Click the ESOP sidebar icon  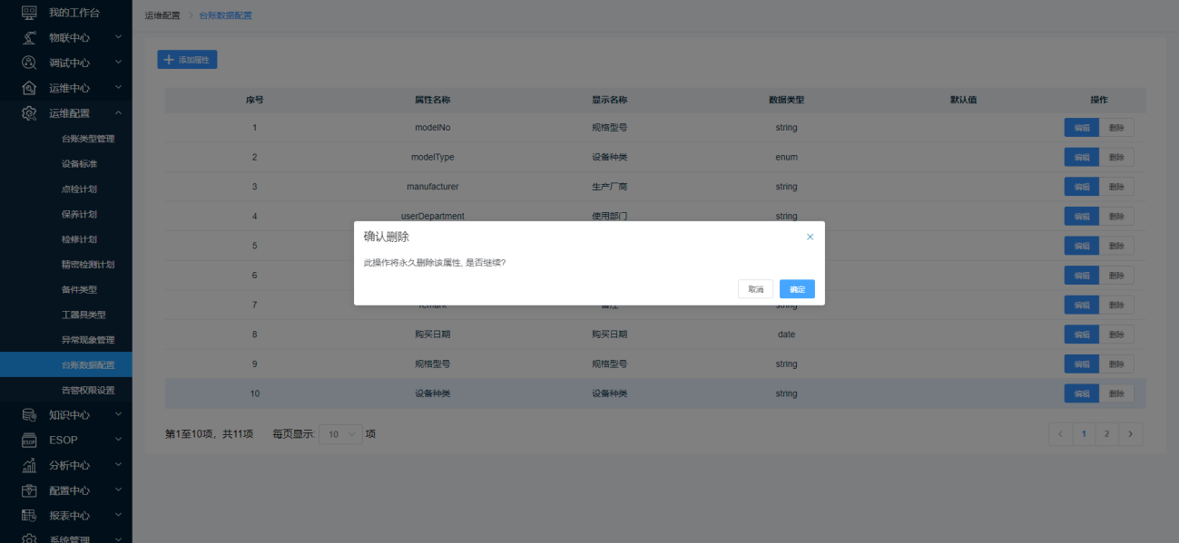pos(29,441)
